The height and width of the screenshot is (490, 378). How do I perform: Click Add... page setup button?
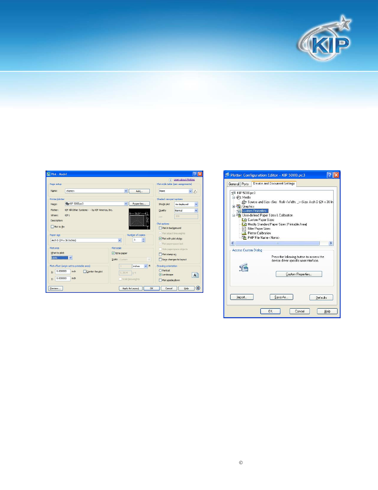(139, 191)
